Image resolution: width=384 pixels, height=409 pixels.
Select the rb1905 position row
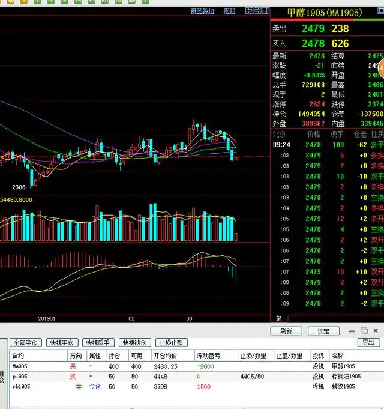(197, 387)
